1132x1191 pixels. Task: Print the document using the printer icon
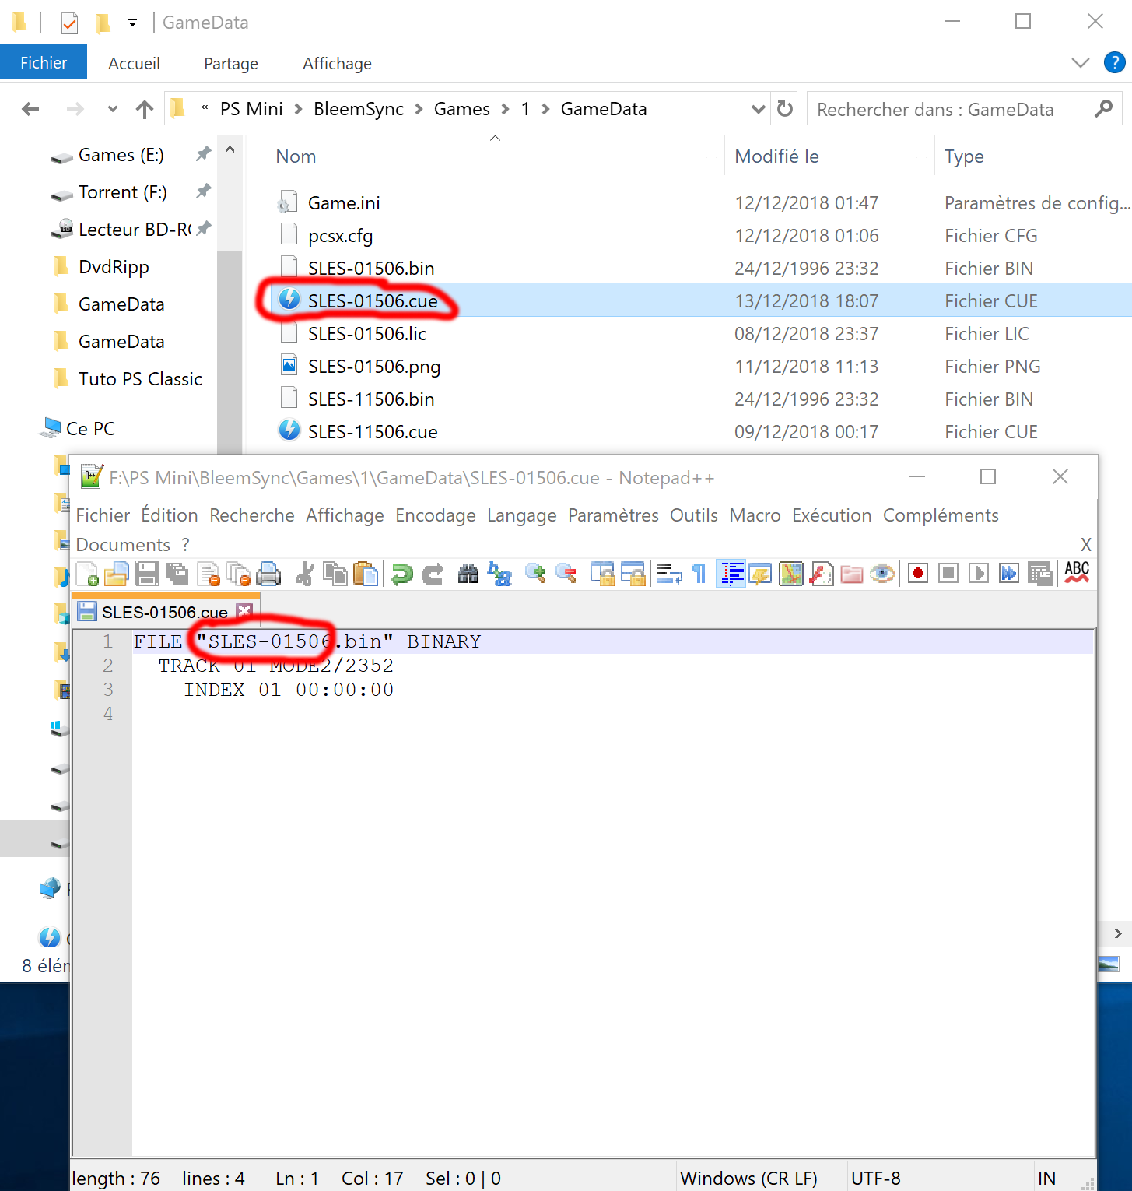(x=268, y=574)
